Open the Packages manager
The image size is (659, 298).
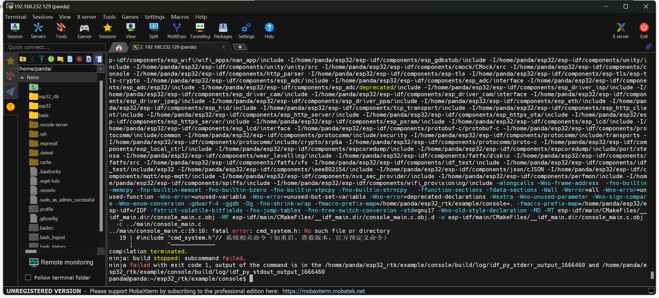point(223,31)
